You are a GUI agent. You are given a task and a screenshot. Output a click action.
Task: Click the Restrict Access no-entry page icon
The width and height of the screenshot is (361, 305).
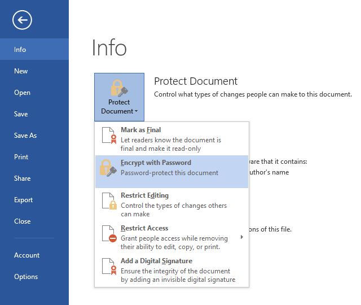click(109, 234)
